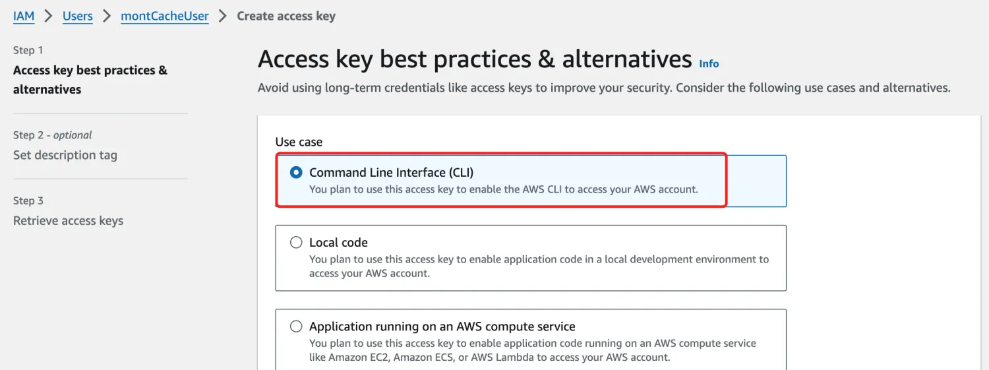
Task: Click the chevron between IAM and Users
Action: 49,16
